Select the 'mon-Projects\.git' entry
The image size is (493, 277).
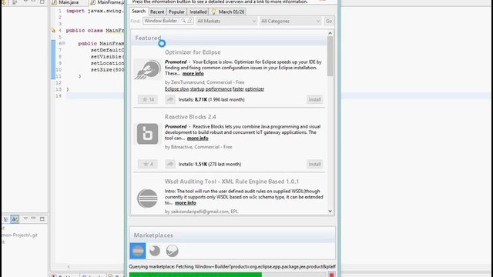19,235
